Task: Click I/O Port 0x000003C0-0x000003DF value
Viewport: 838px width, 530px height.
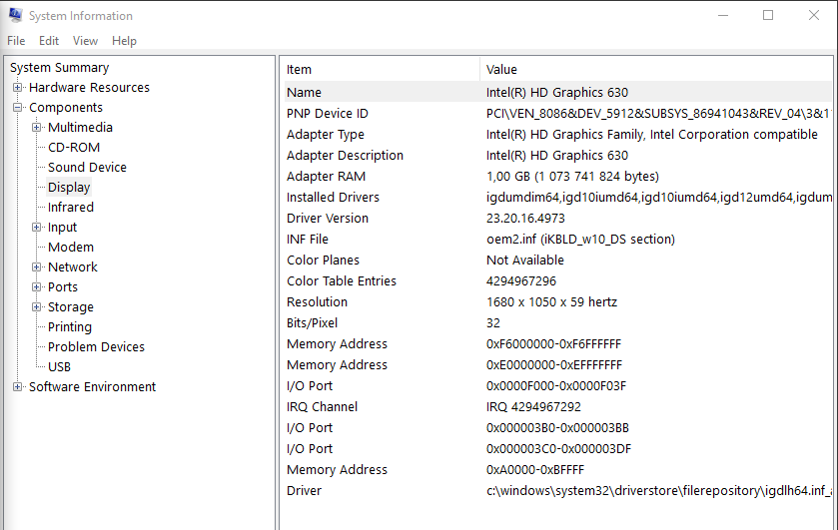Action: (x=558, y=449)
